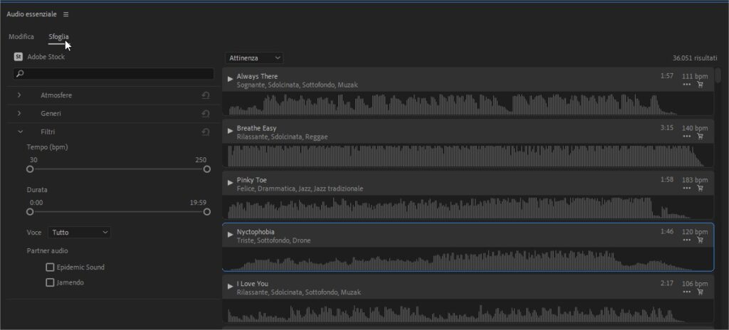
Task: Click the 'Felice, Drammatica, Jazz' tags line
Action: pyautogui.click(x=300, y=188)
